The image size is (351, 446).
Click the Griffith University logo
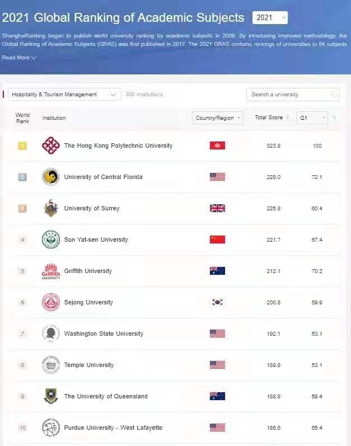[50, 271]
